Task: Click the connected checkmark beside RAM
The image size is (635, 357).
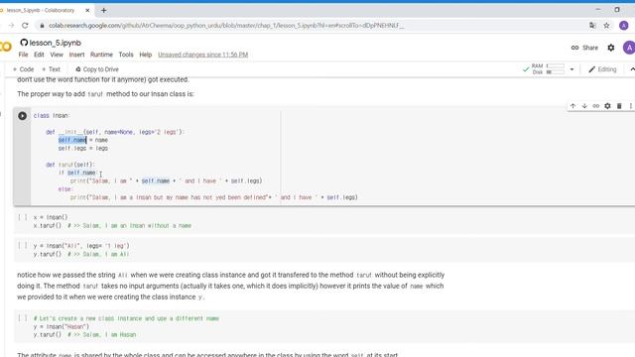Action: (526, 69)
